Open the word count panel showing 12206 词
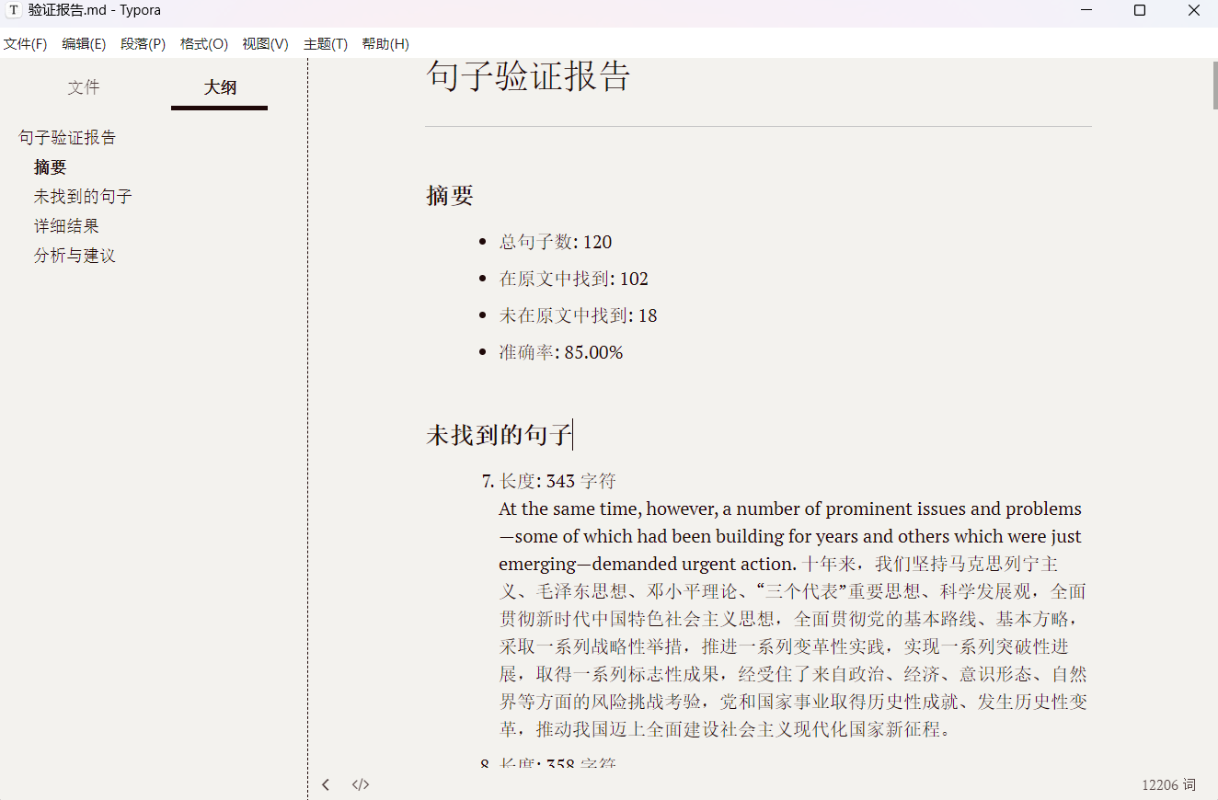Screen dimensions: 1218x800 click(1167, 784)
